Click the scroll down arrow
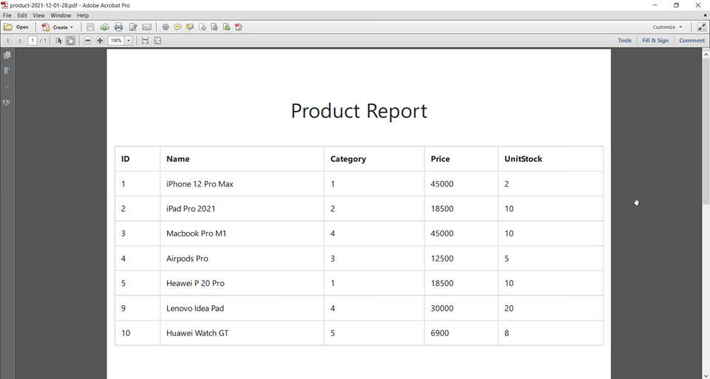This screenshot has width=710, height=379. pos(706,375)
